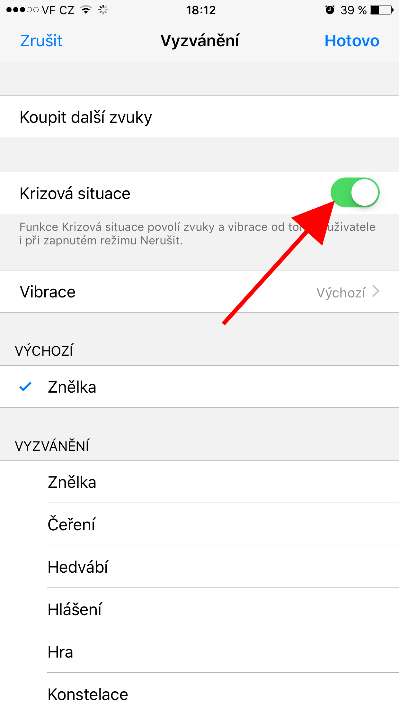
Task: Choose the Čeření ringtone
Action: pyautogui.click(x=71, y=524)
